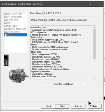Click the summary scrollbar down arrow

point(94,78)
